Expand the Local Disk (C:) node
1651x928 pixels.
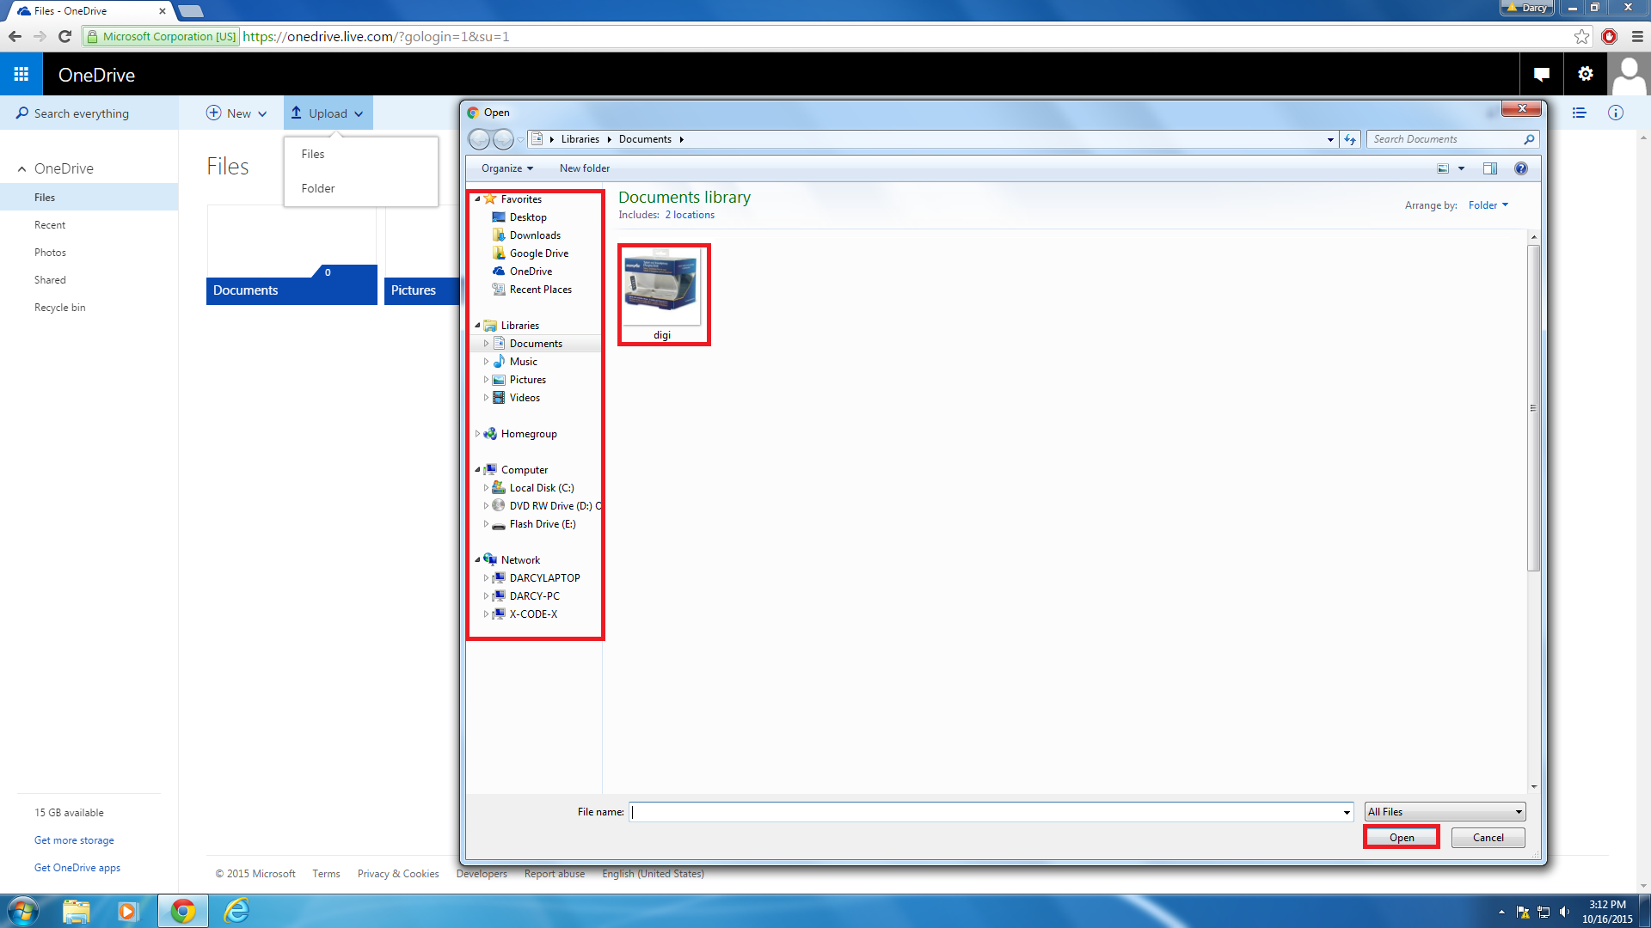coord(486,488)
